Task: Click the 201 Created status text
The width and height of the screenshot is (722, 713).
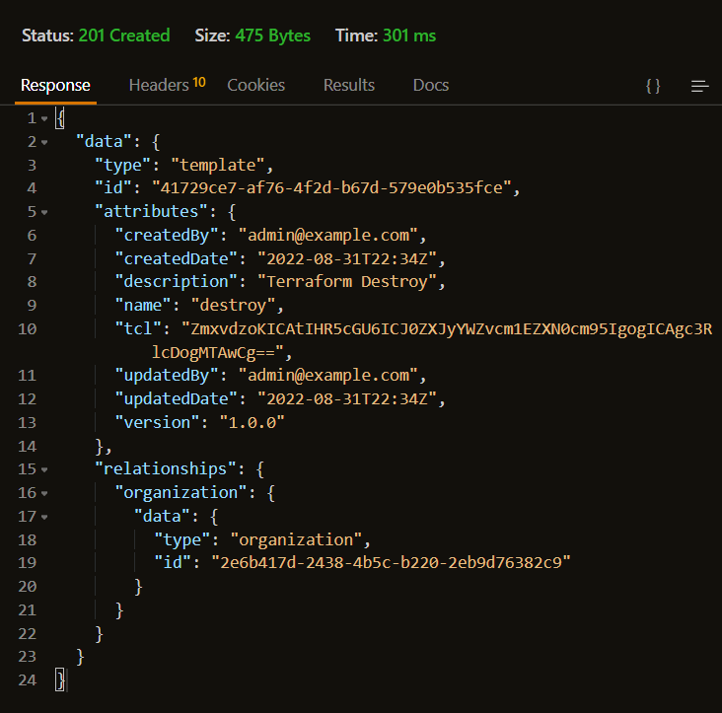Action: point(124,36)
